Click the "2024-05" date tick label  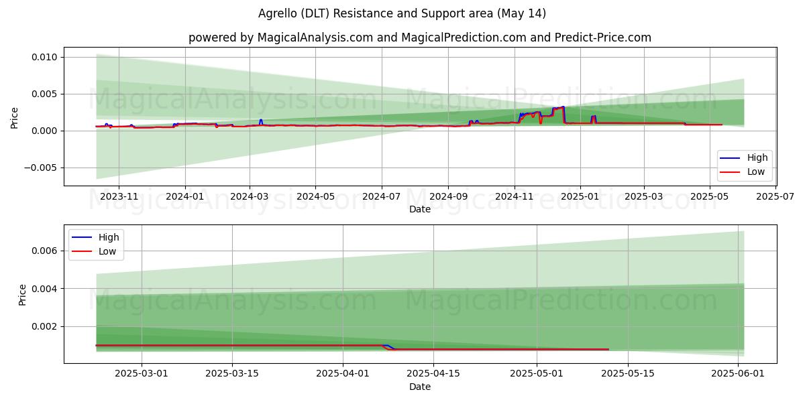[x=315, y=196]
